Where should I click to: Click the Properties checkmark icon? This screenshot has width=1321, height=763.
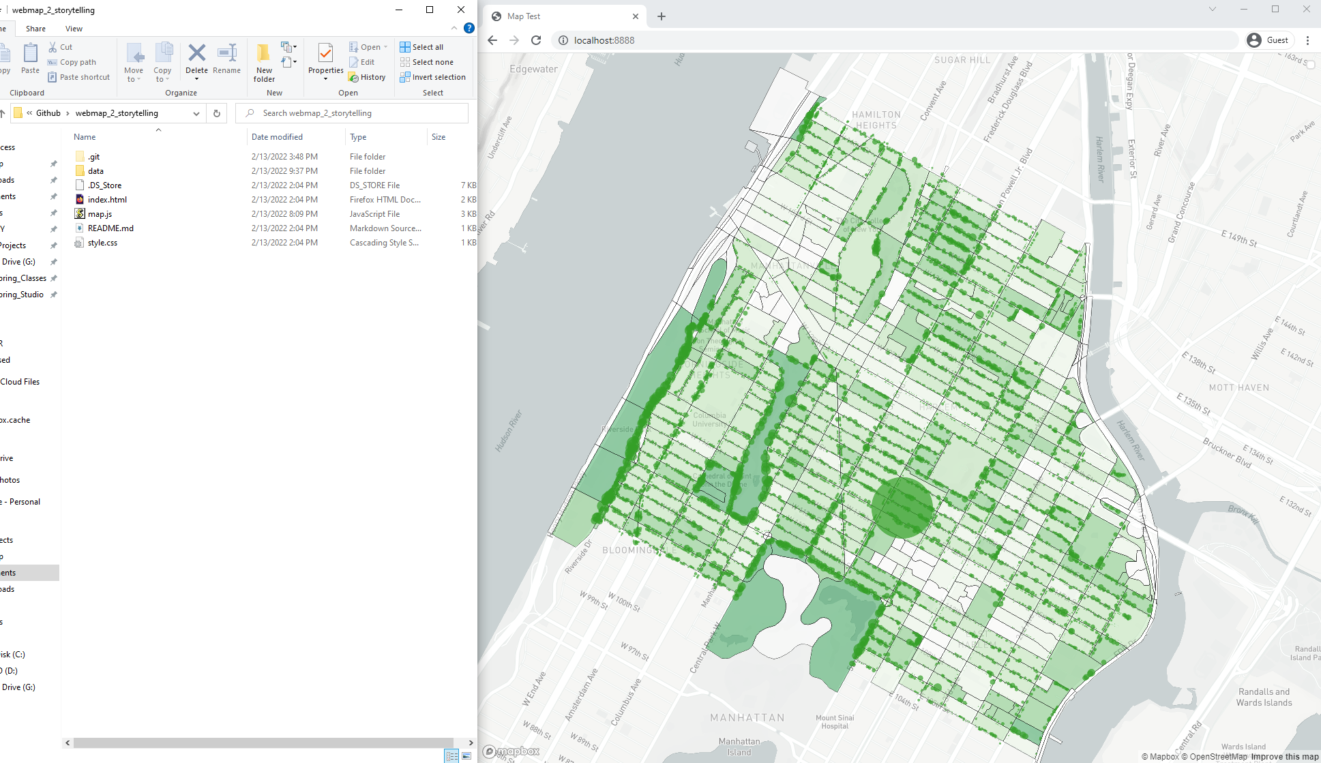tap(325, 53)
